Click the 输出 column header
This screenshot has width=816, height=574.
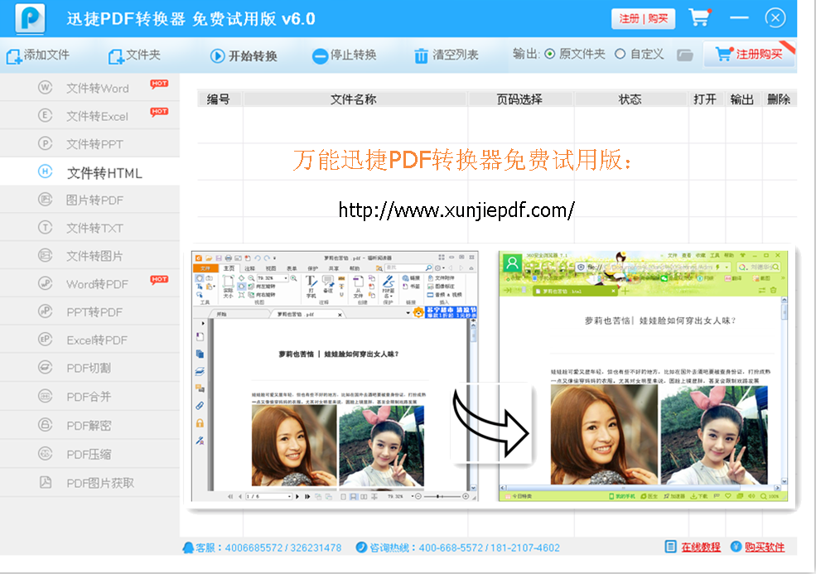point(742,99)
